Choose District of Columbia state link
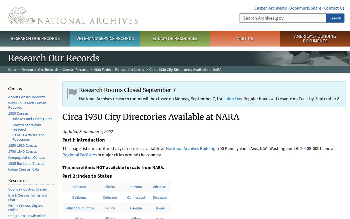Viewport: 350px width, 219px height. [x=79, y=208]
